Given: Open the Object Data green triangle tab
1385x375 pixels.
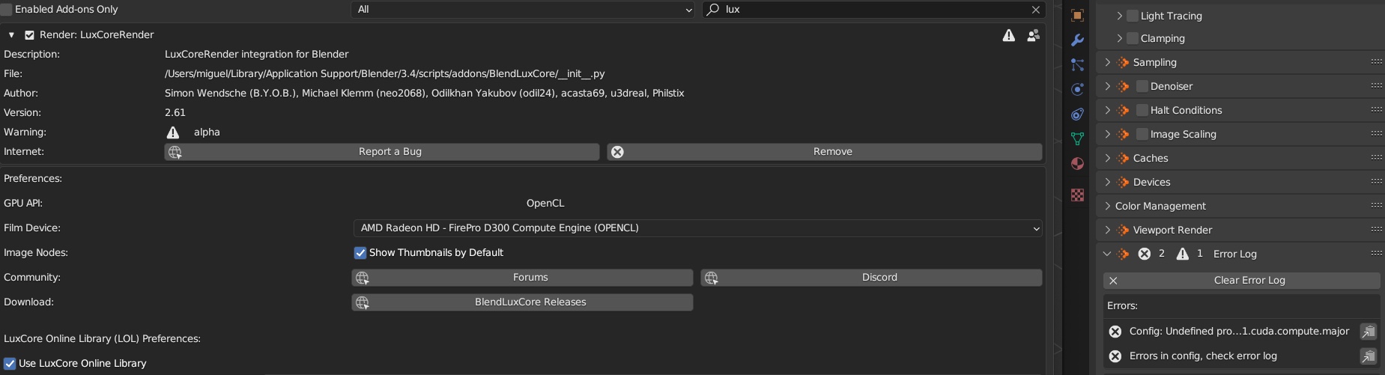Looking at the screenshot, I should [1077, 138].
